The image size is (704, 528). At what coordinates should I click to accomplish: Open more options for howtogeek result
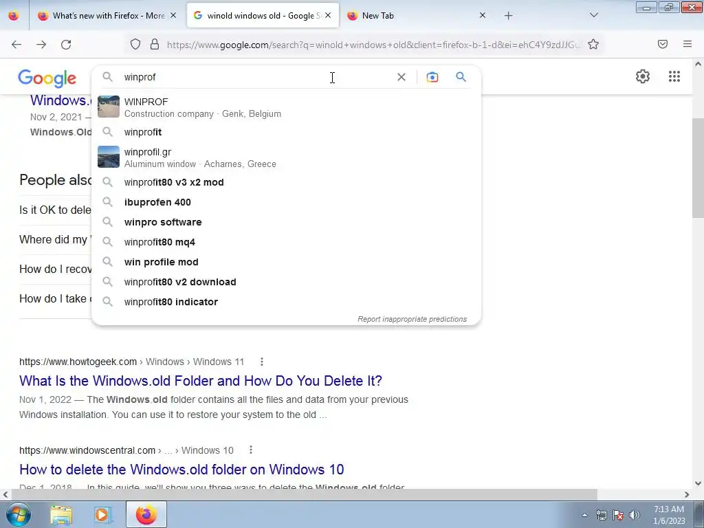pos(262,362)
